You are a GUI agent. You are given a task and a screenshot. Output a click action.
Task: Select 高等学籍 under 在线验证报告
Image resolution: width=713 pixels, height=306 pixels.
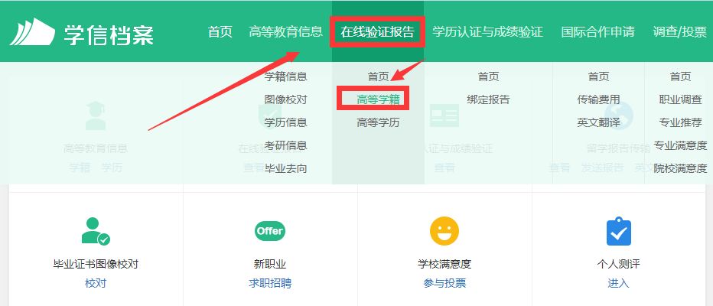(378, 99)
